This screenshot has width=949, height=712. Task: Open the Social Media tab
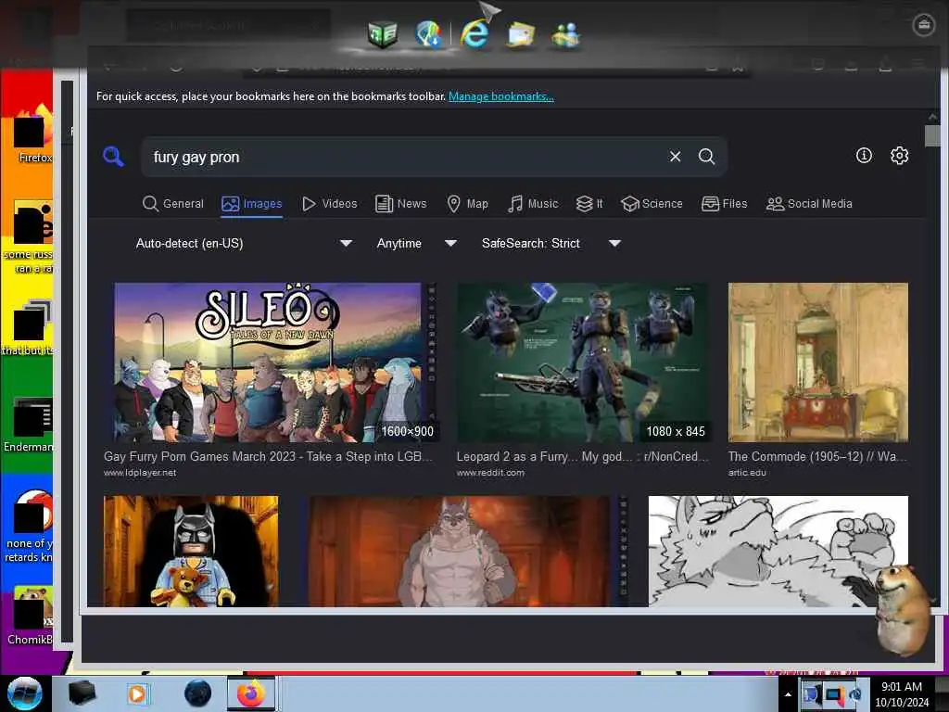click(x=809, y=203)
